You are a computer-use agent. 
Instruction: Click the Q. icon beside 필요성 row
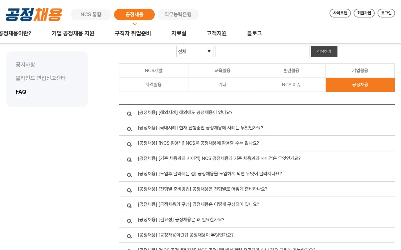click(x=130, y=221)
